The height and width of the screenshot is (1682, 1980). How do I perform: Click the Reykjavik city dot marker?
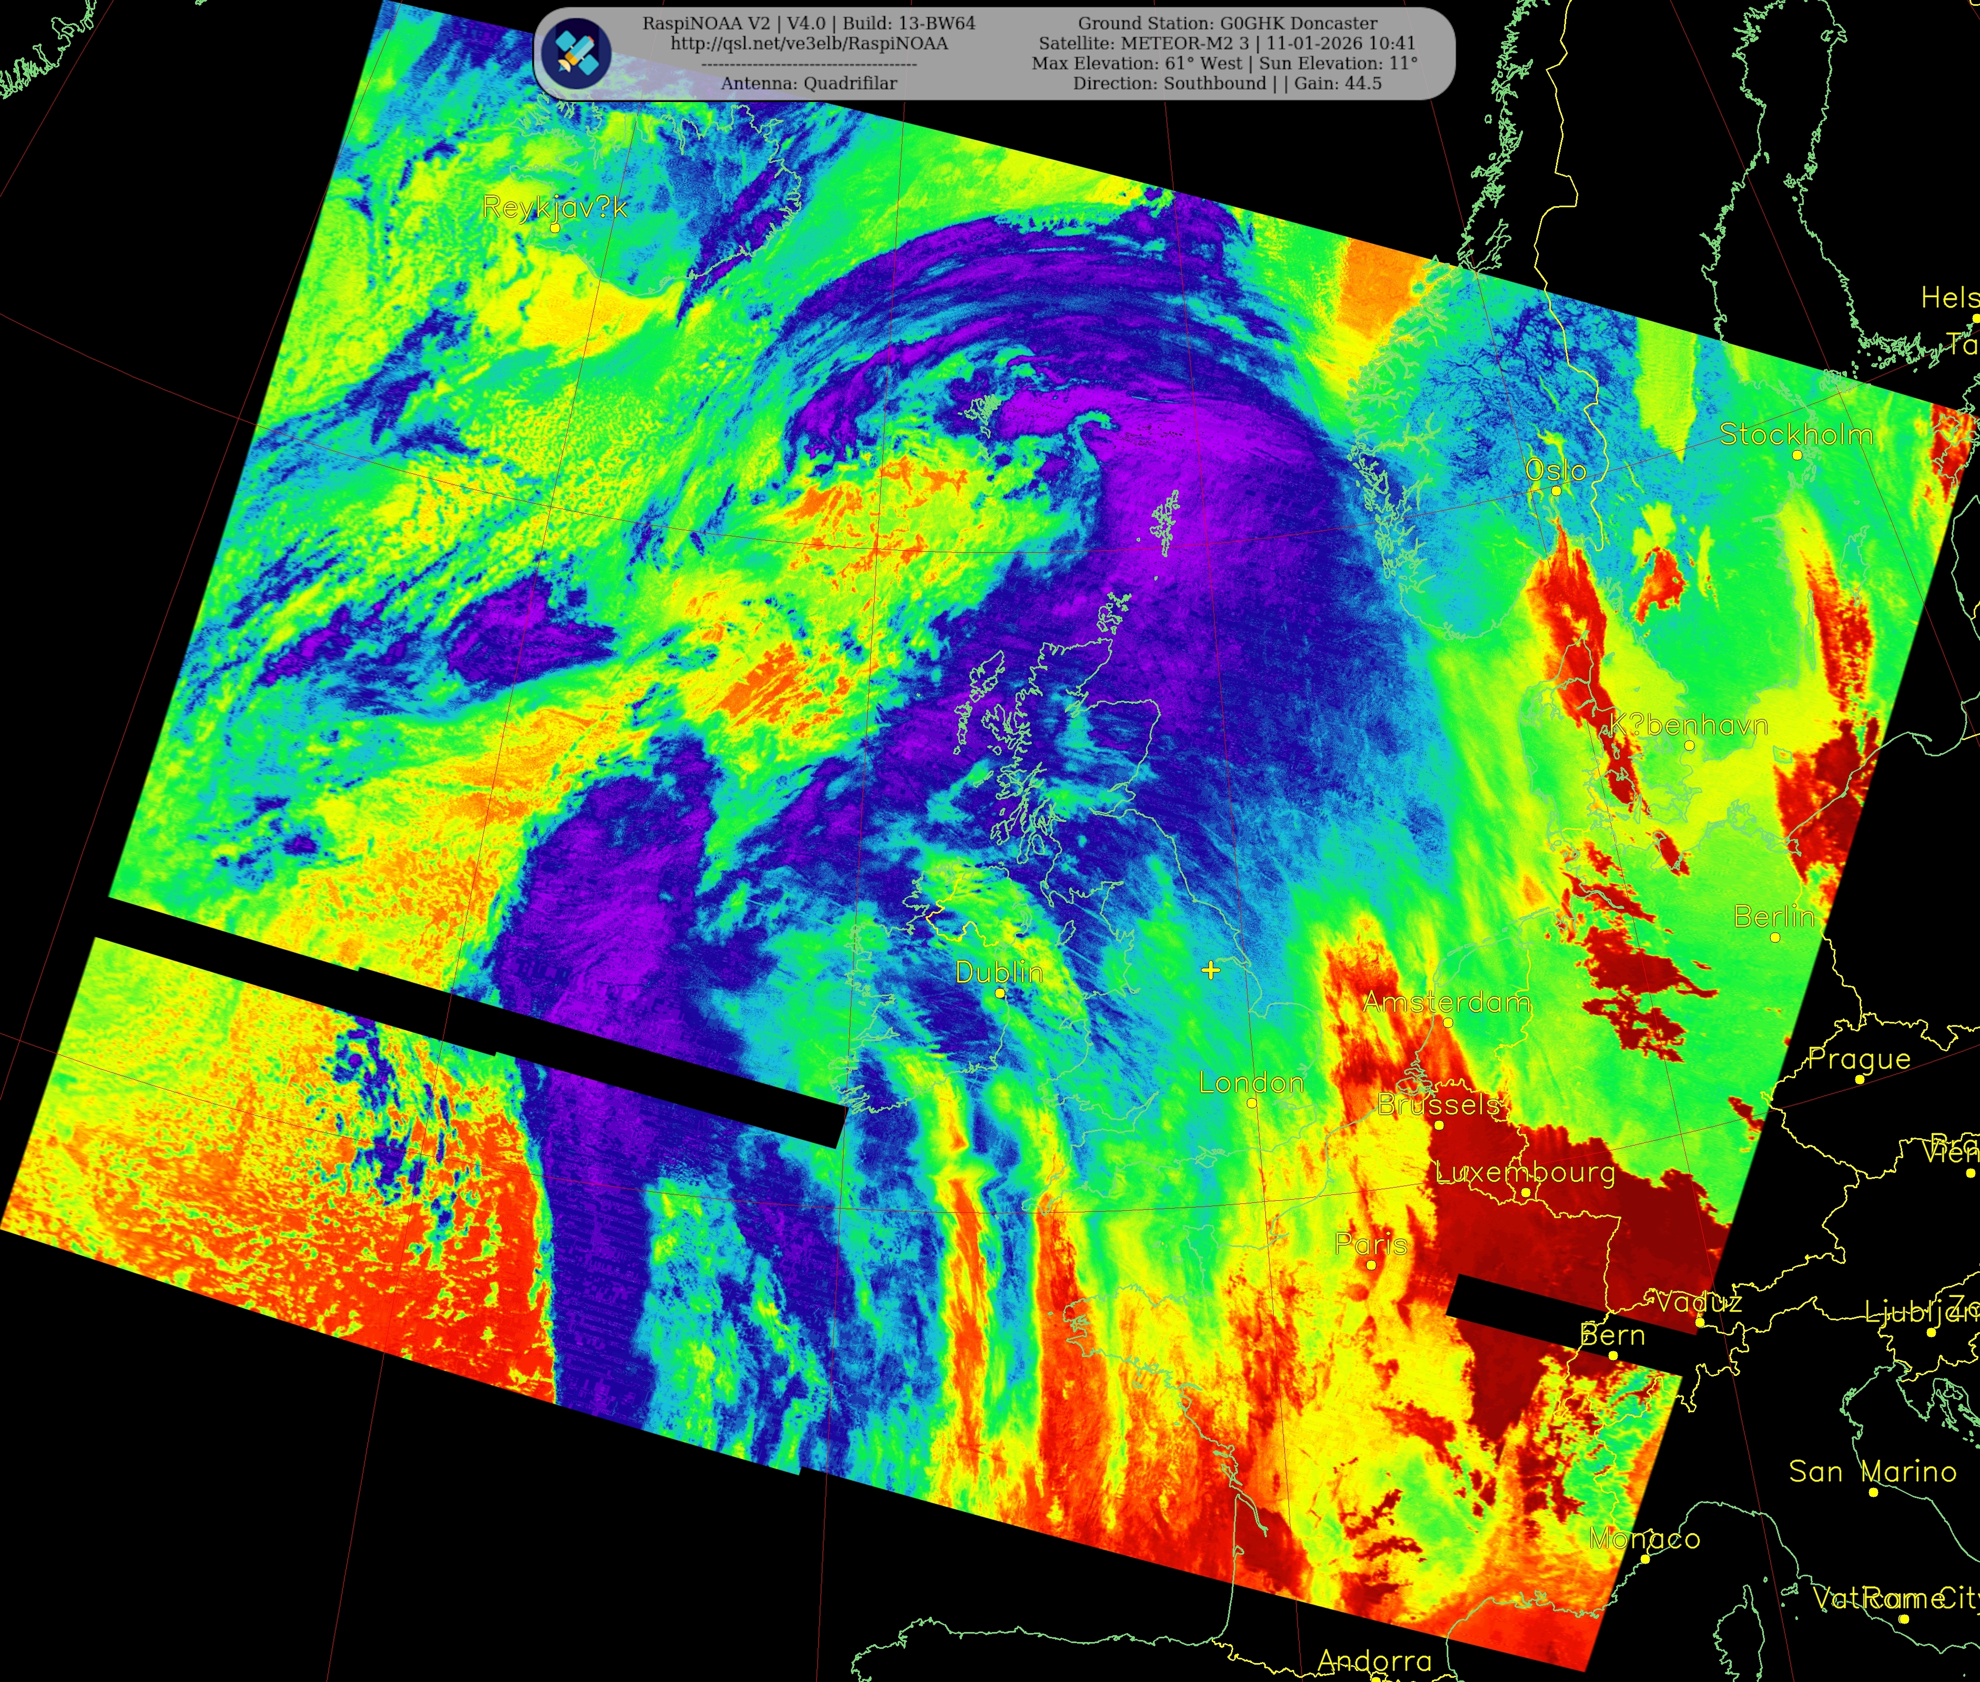[555, 229]
